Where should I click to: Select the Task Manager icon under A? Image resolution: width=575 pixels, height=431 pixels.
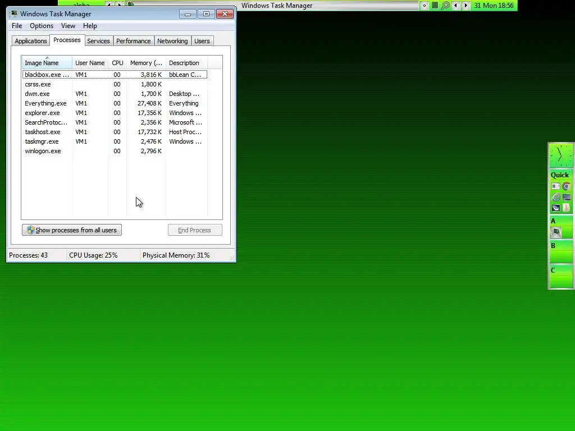tap(556, 232)
